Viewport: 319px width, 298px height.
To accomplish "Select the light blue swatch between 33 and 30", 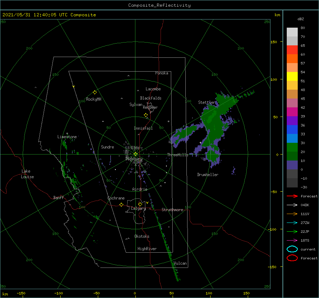I will click(292, 139).
